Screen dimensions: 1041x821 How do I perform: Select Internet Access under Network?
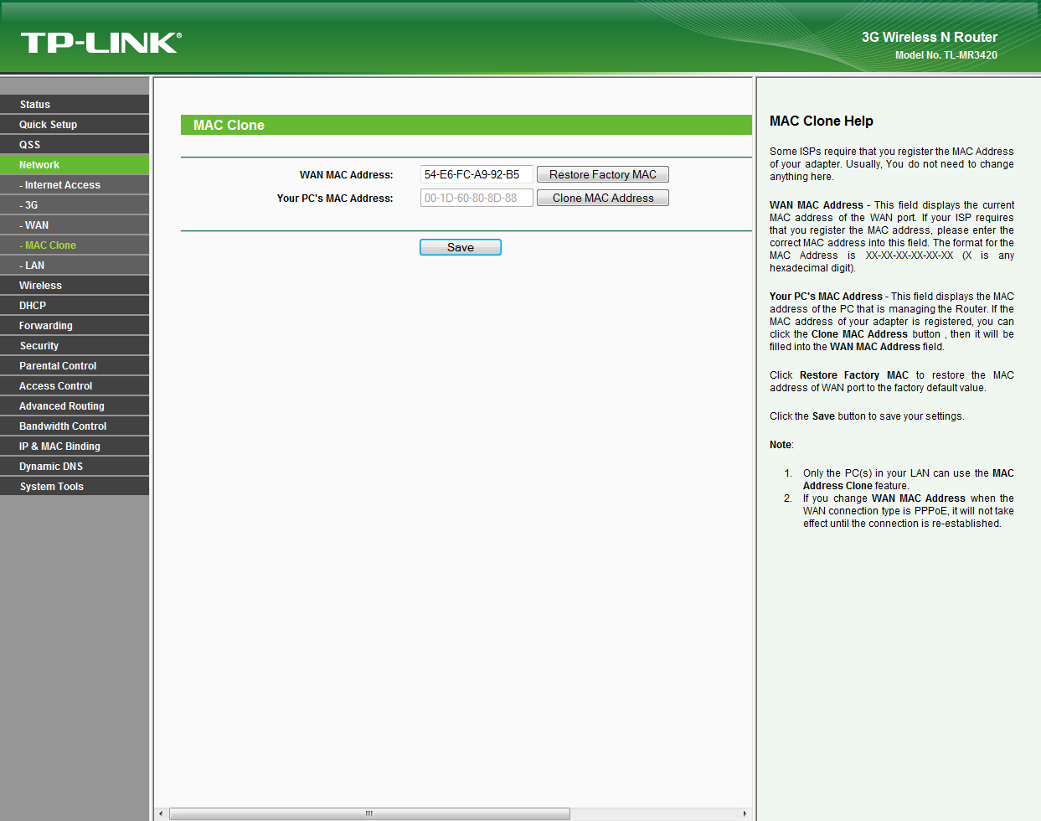62,185
